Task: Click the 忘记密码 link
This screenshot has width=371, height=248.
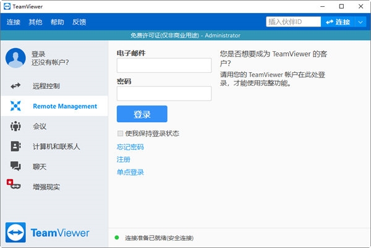Action: point(130,147)
